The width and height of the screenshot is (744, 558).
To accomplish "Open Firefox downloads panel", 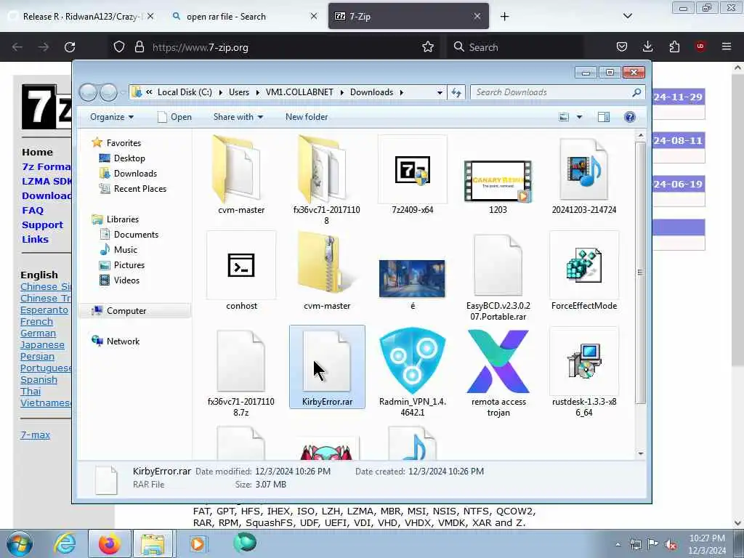I will coord(647,46).
